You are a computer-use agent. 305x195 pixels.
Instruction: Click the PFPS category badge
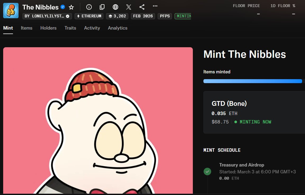pyautogui.click(x=165, y=16)
